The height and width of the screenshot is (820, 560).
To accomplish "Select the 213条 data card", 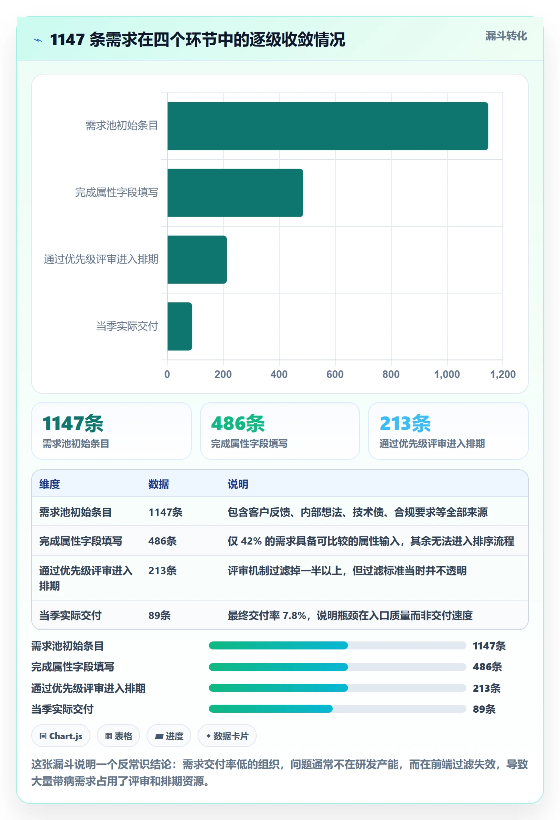I will [x=448, y=431].
